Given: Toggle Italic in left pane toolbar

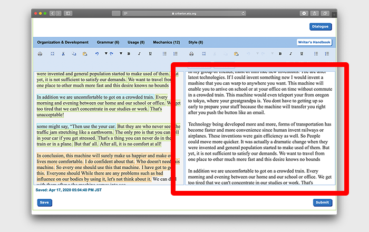Looking at the screenshot, I should point(139,54).
